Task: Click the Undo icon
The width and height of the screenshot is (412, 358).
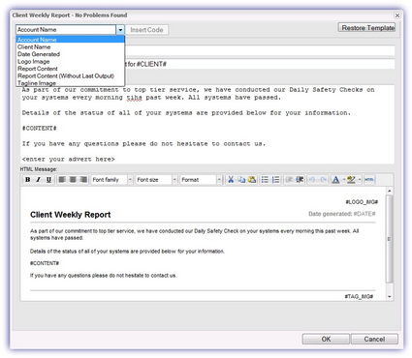Action: 312,180
